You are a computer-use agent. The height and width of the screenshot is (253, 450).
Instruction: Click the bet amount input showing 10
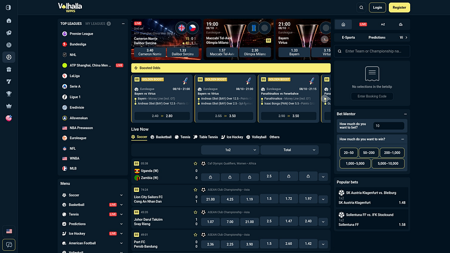click(x=389, y=126)
